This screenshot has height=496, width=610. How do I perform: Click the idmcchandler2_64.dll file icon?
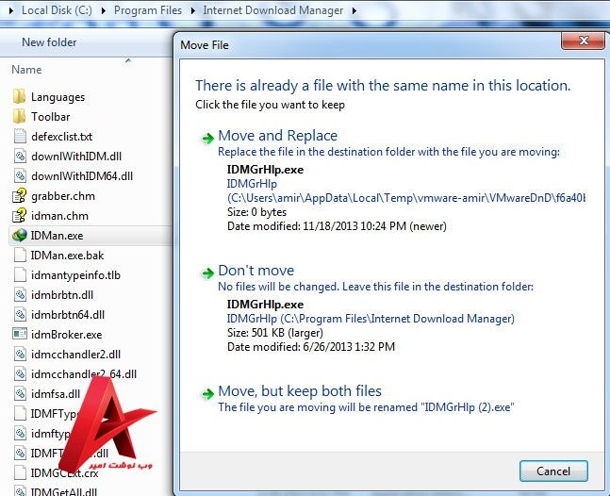(20, 373)
